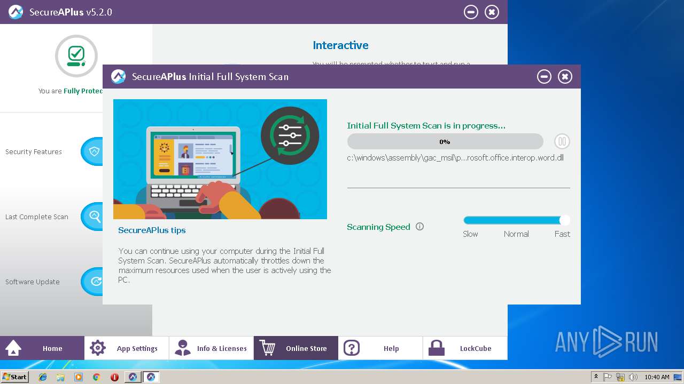Image resolution: width=684 pixels, height=384 pixels.
Task: Open Windows Explorer from the taskbar
Action: pyautogui.click(x=60, y=377)
